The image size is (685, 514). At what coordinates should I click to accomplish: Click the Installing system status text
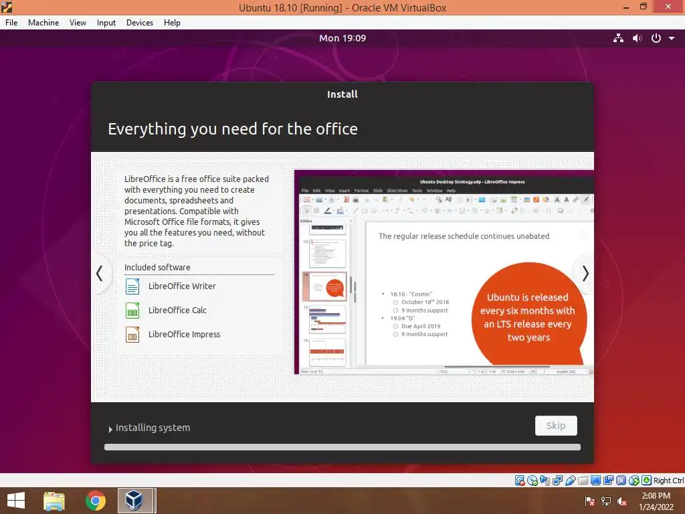pyautogui.click(x=153, y=428)
